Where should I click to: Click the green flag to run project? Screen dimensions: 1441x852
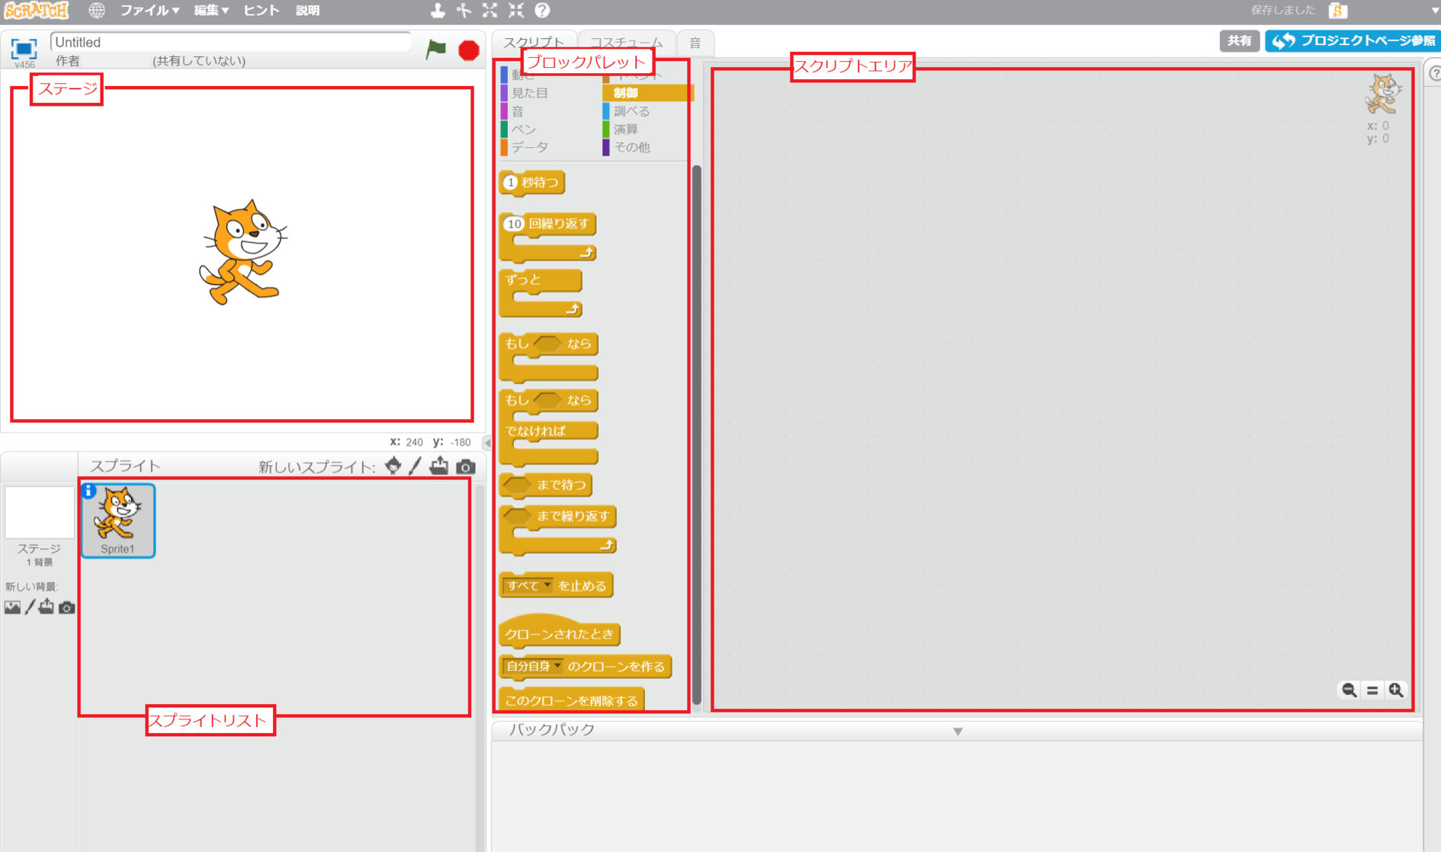click(436, 50)
